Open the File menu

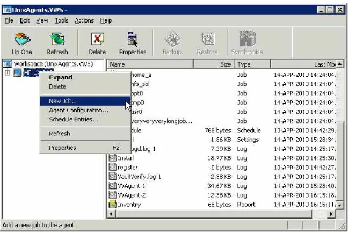point(9,20)
